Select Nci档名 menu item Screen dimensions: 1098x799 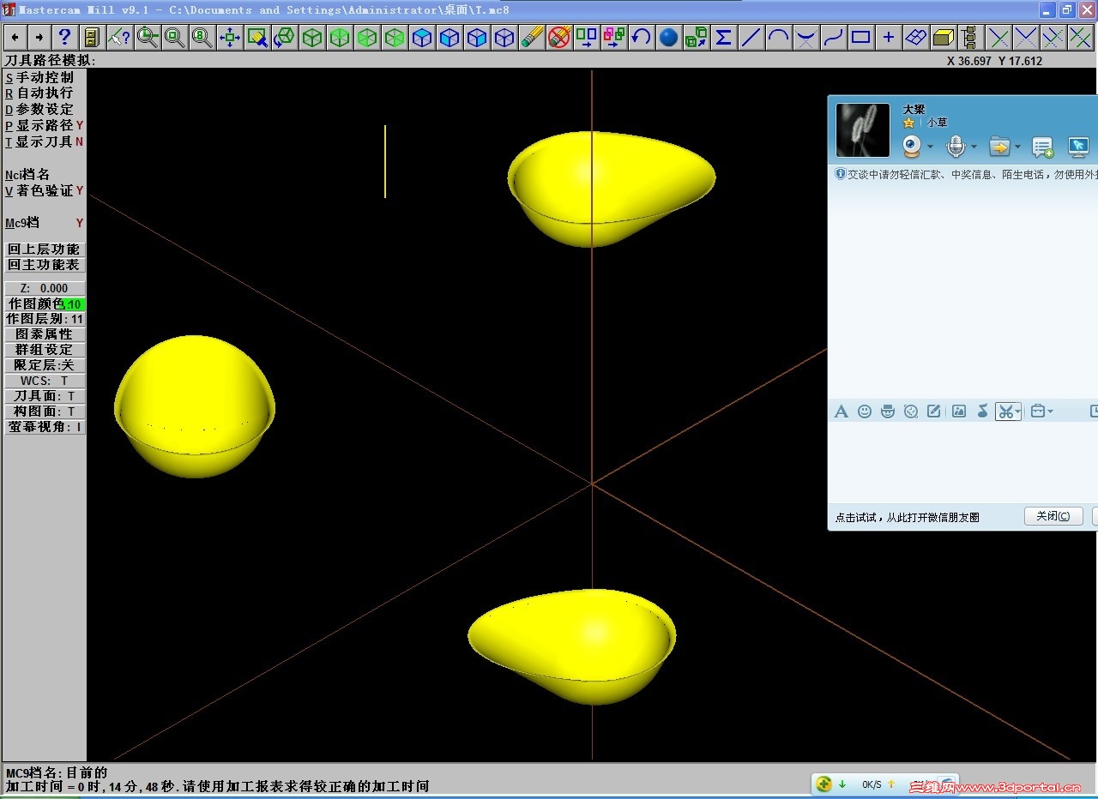click(27, 174)
